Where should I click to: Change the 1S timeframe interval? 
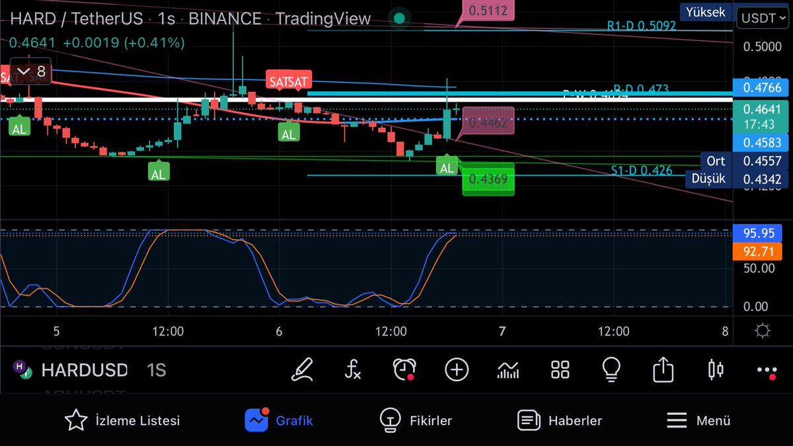[156, 370]
